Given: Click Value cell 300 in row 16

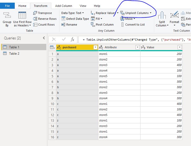Looking at the screenshot, I should tap(161, 137).
